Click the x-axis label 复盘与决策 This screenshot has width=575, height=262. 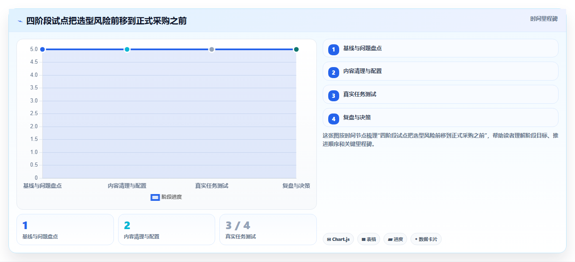[x=296, y=186]
